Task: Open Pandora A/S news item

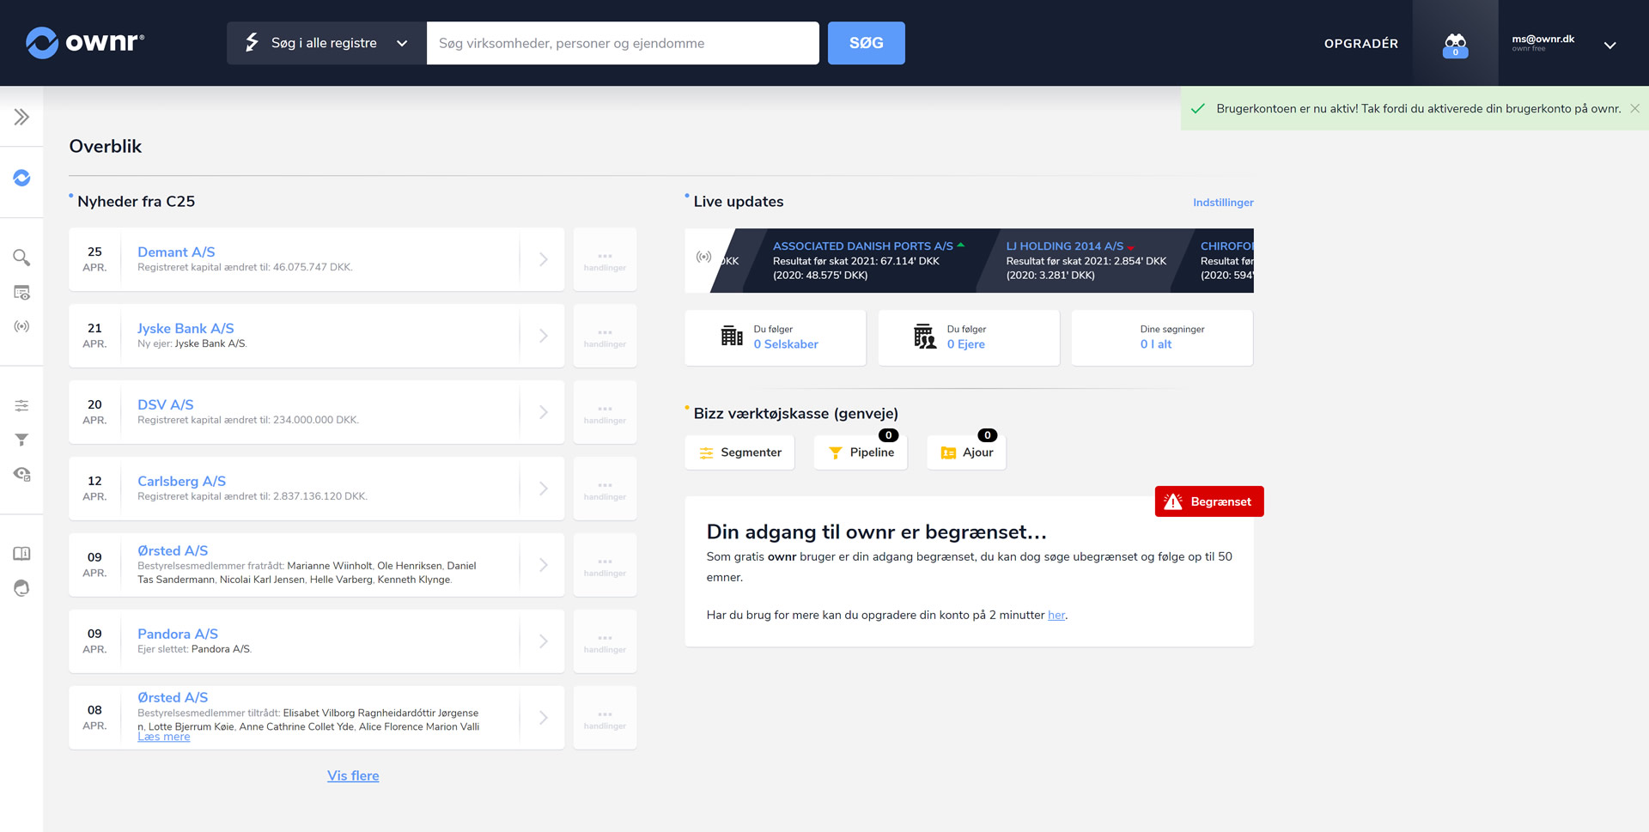Action: coord(178,634)
